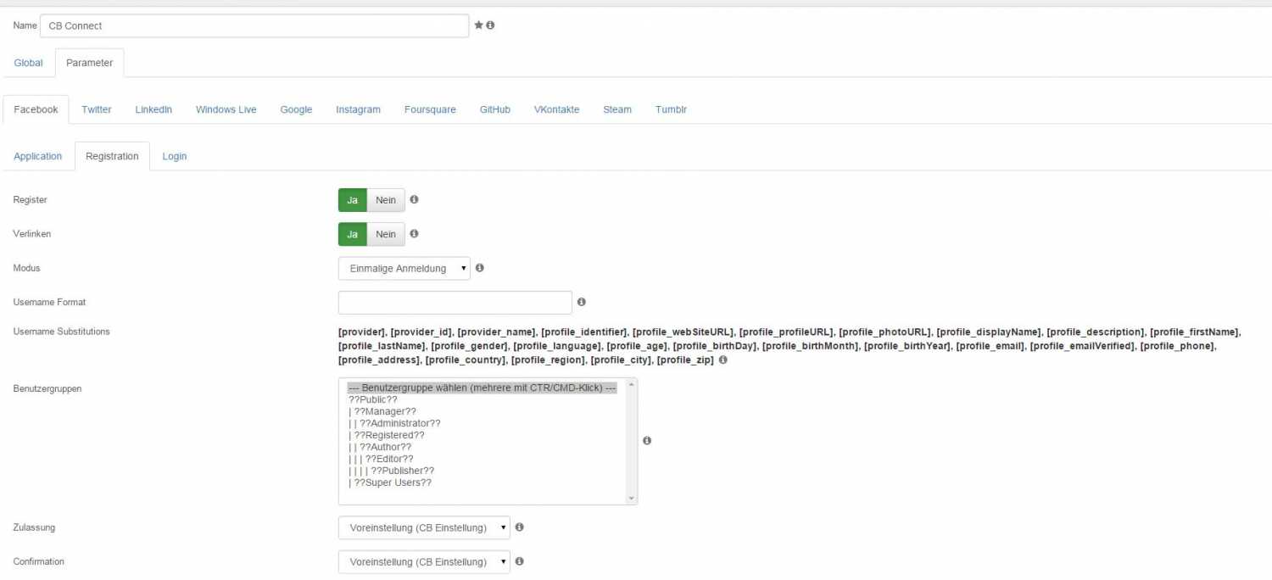Screen dimensions: 1272x580
Task: Open the Steam provider tab
Action: pos(617,109)
